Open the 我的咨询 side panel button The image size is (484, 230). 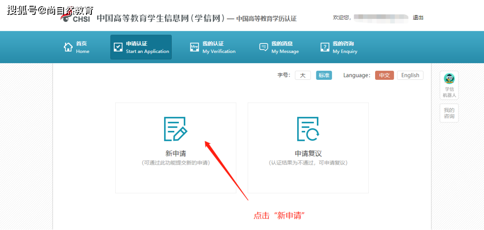449,113
